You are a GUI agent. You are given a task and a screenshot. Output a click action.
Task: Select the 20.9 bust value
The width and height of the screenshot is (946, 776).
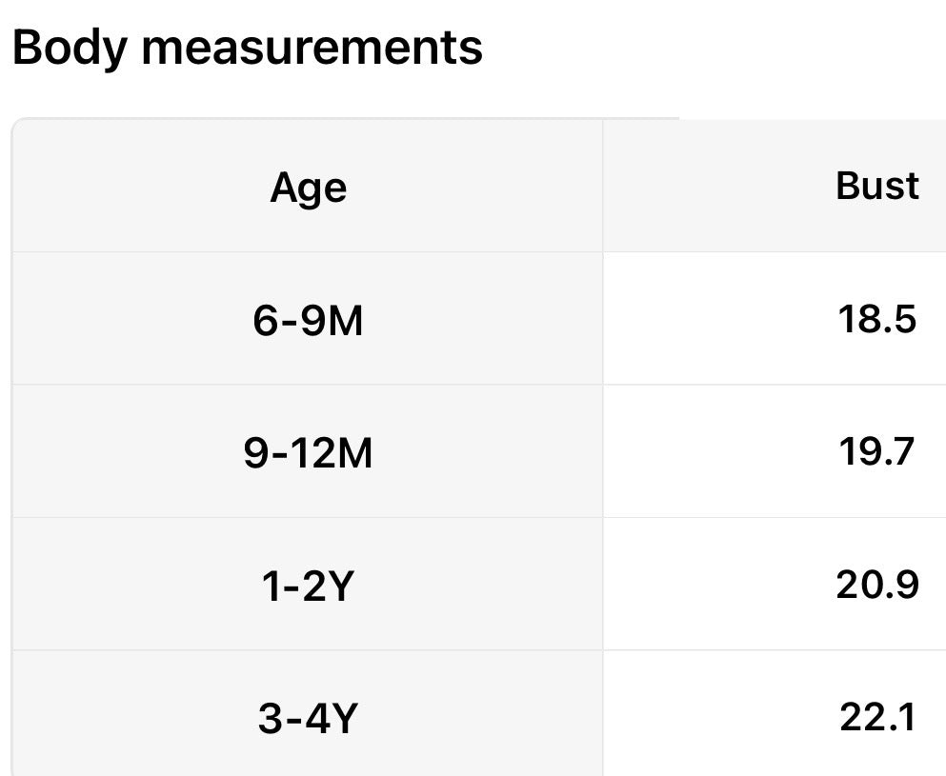(877, 584)
